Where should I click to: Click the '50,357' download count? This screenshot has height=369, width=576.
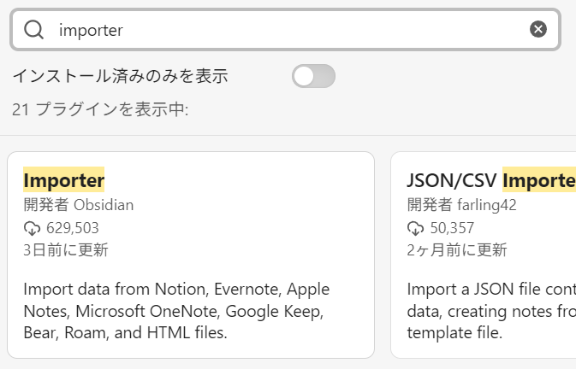pyautogui.click(x=452, y=228)
